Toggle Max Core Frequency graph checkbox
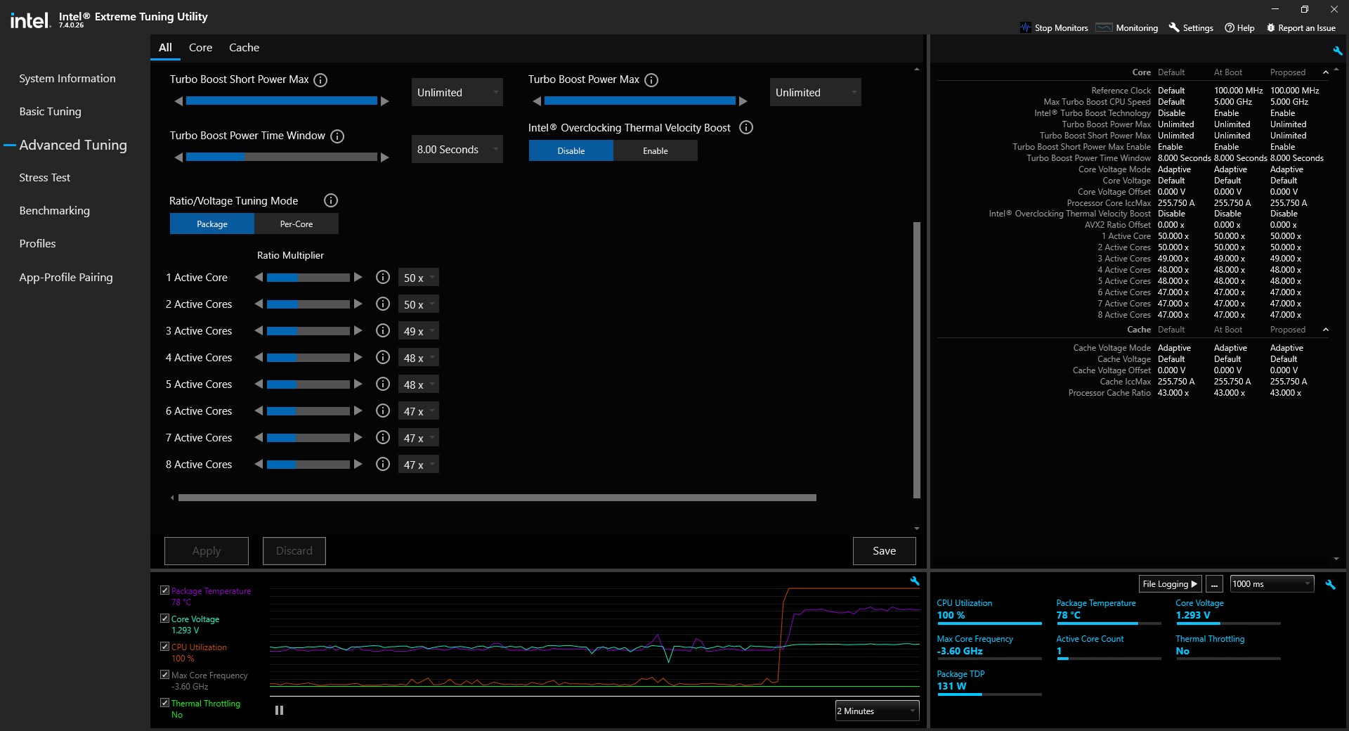Image resolution: width=1349 pixels, height=731 pixels. [164, 675]
